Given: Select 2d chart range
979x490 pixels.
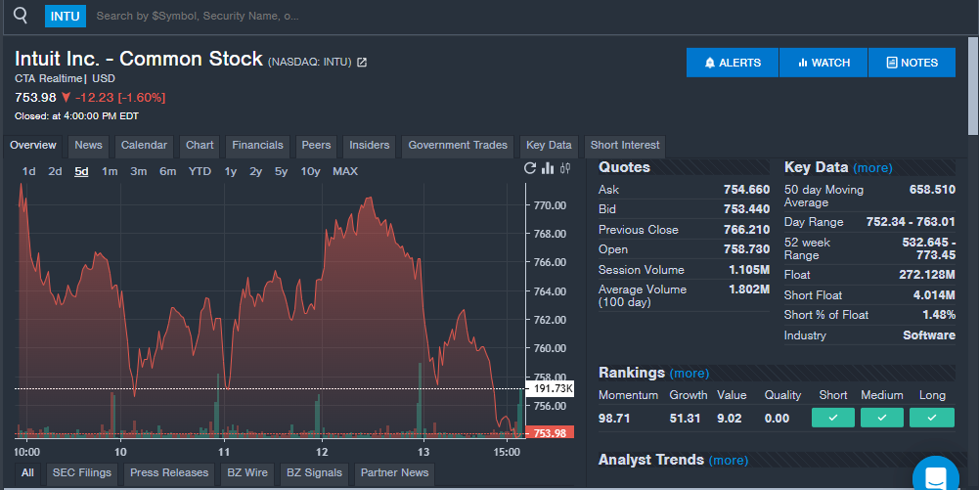Looking at the screenshot, I should [55, 172].
